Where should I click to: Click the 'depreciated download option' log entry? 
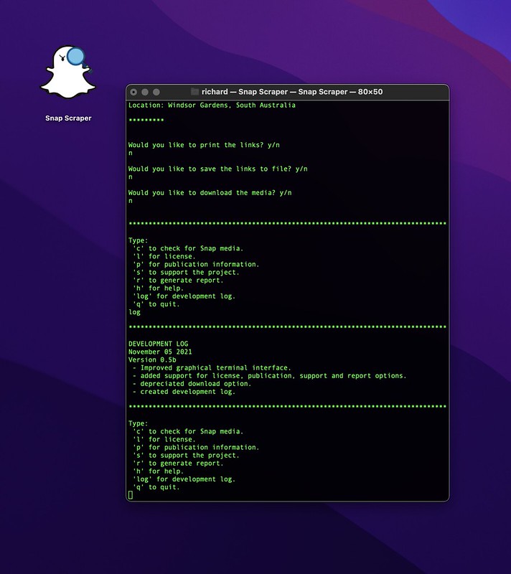(192, 384)
